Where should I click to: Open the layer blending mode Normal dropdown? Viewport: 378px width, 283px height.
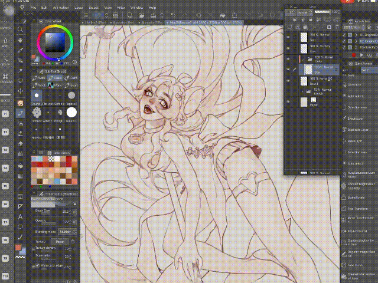coord(305,12)
